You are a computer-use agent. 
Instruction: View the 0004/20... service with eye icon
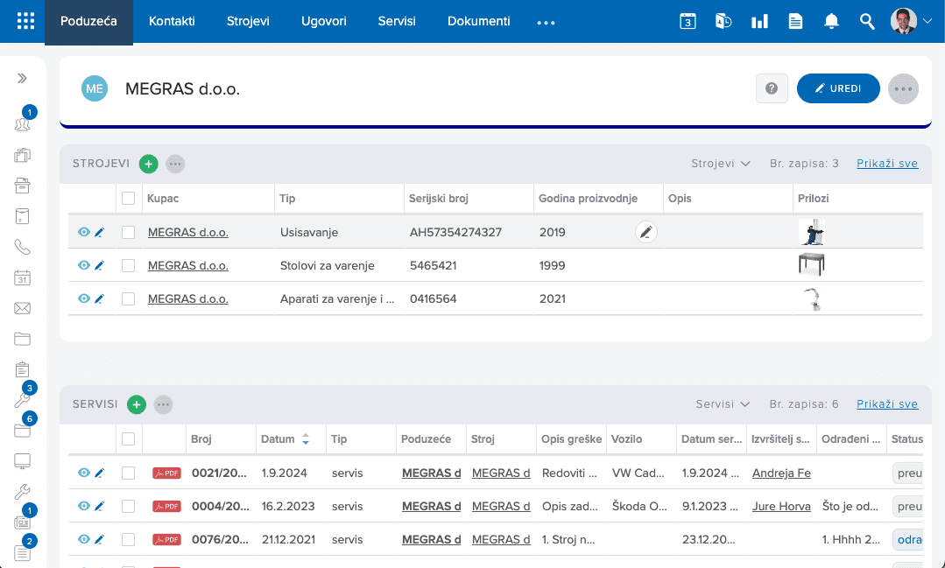[x=84, y=506]
